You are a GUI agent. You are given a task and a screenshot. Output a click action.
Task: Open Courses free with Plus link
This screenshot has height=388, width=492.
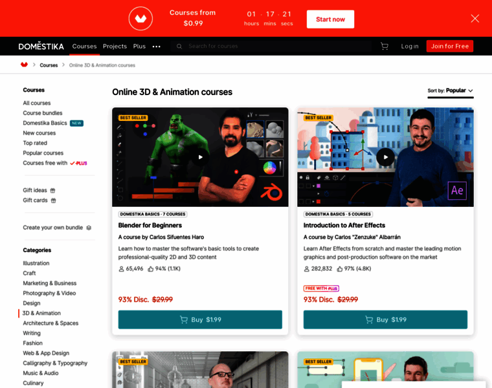[x=55, y=163]
